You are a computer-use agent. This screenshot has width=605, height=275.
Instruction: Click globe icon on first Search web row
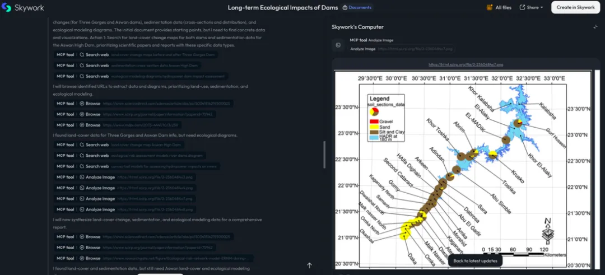pos(82,55)
